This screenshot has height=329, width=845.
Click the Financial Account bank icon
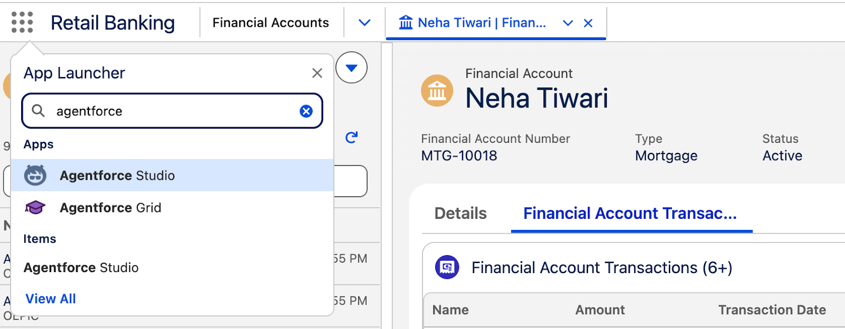[437, 91]
